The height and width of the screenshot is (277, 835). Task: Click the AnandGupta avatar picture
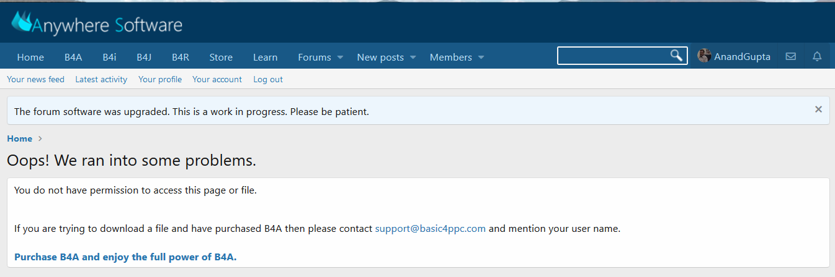pos(704,56)
